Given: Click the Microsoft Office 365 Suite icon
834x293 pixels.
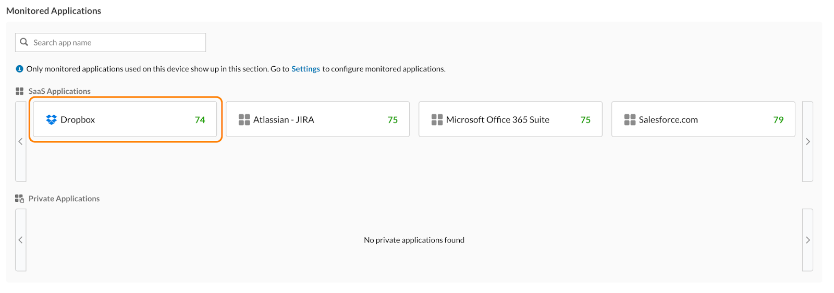Looking at the screenshot, I should pyautogui.click(x=437, y=120).
